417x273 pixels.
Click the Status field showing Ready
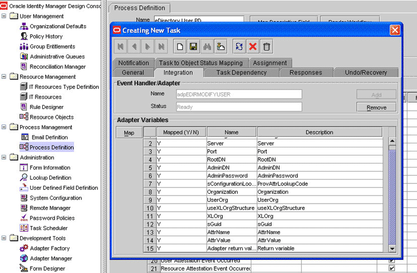pos(239,107)
